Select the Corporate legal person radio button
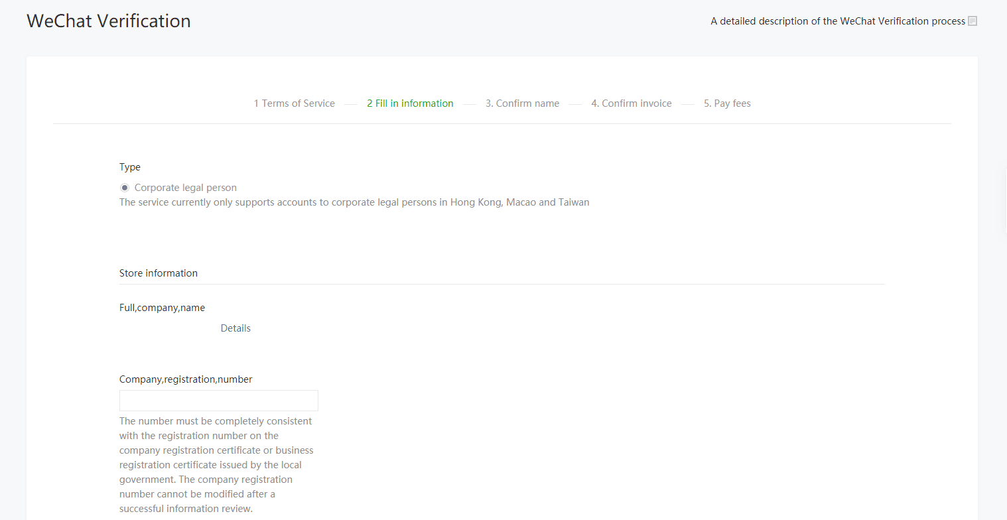 (125, 188)
